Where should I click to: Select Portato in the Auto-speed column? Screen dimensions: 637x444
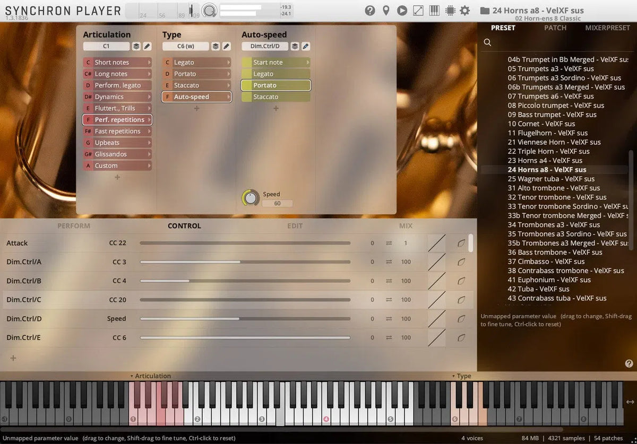tap(275, 85)
